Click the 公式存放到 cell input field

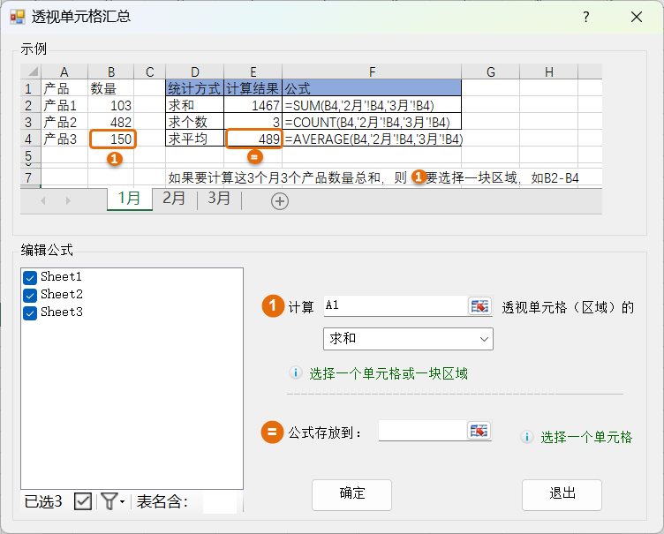(x=421, y=431)
